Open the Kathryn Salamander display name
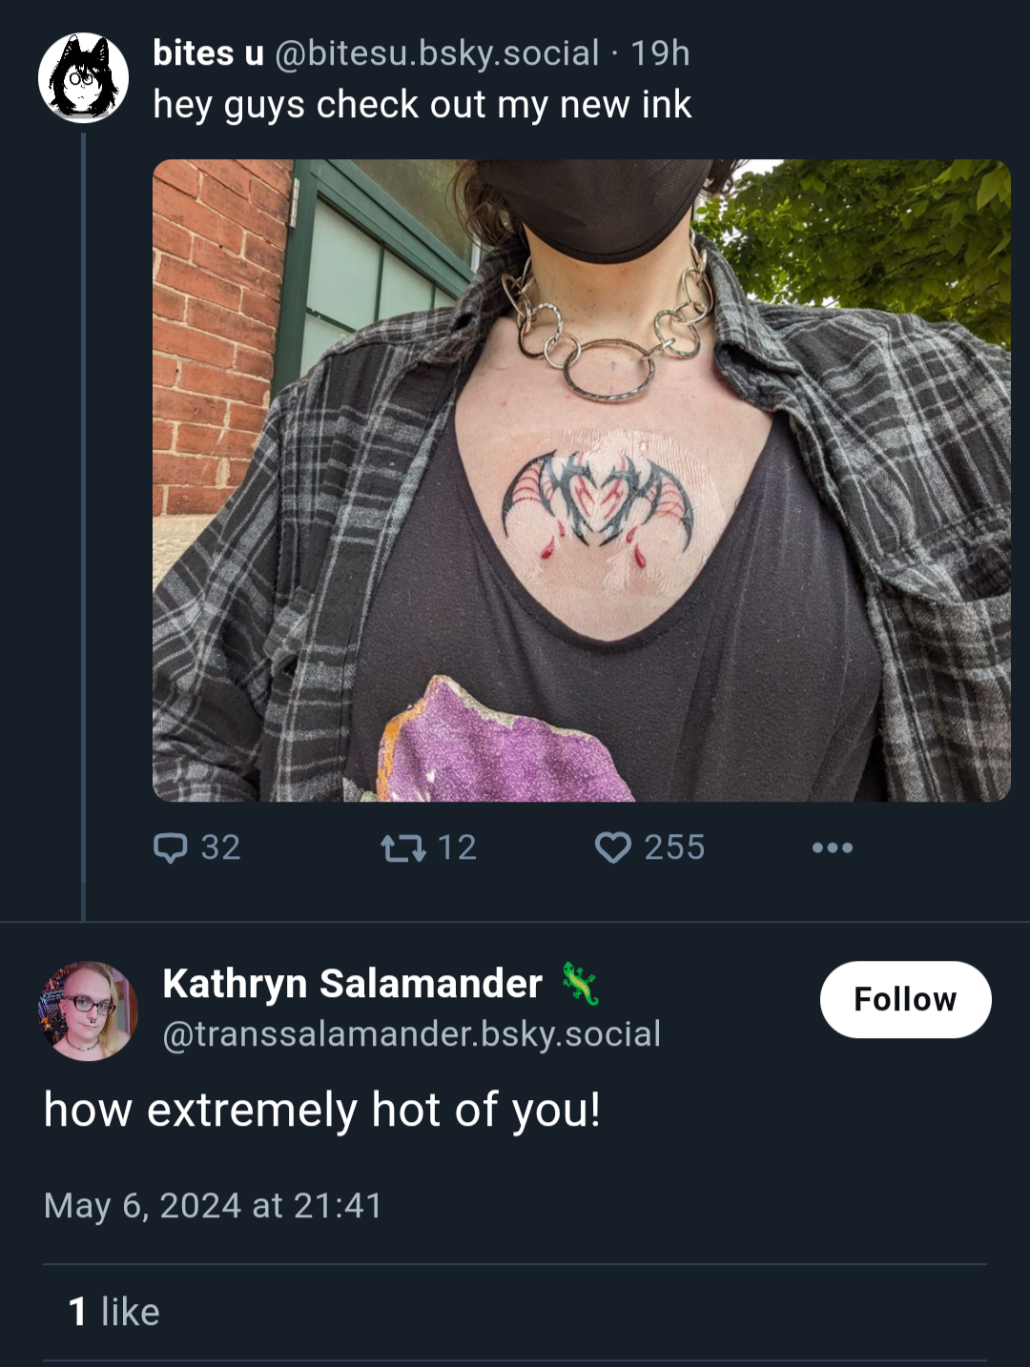Viewport: 1030px width, 1367px height. (352, 983)
